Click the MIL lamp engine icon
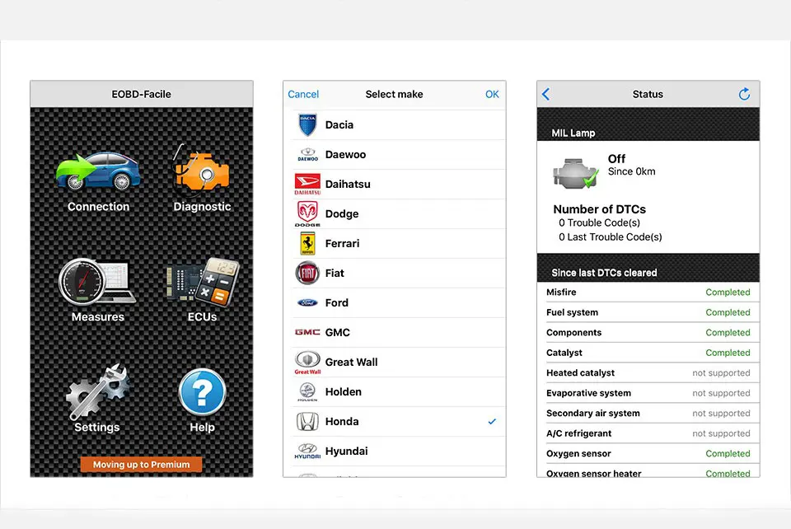This screenshot has width=791, height=529. pyautogui.click(x=576, y=172)
